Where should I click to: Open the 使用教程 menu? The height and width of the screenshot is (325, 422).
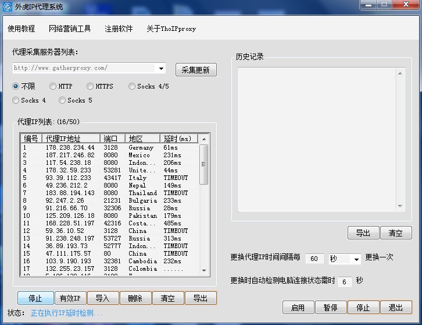[22, 29]
